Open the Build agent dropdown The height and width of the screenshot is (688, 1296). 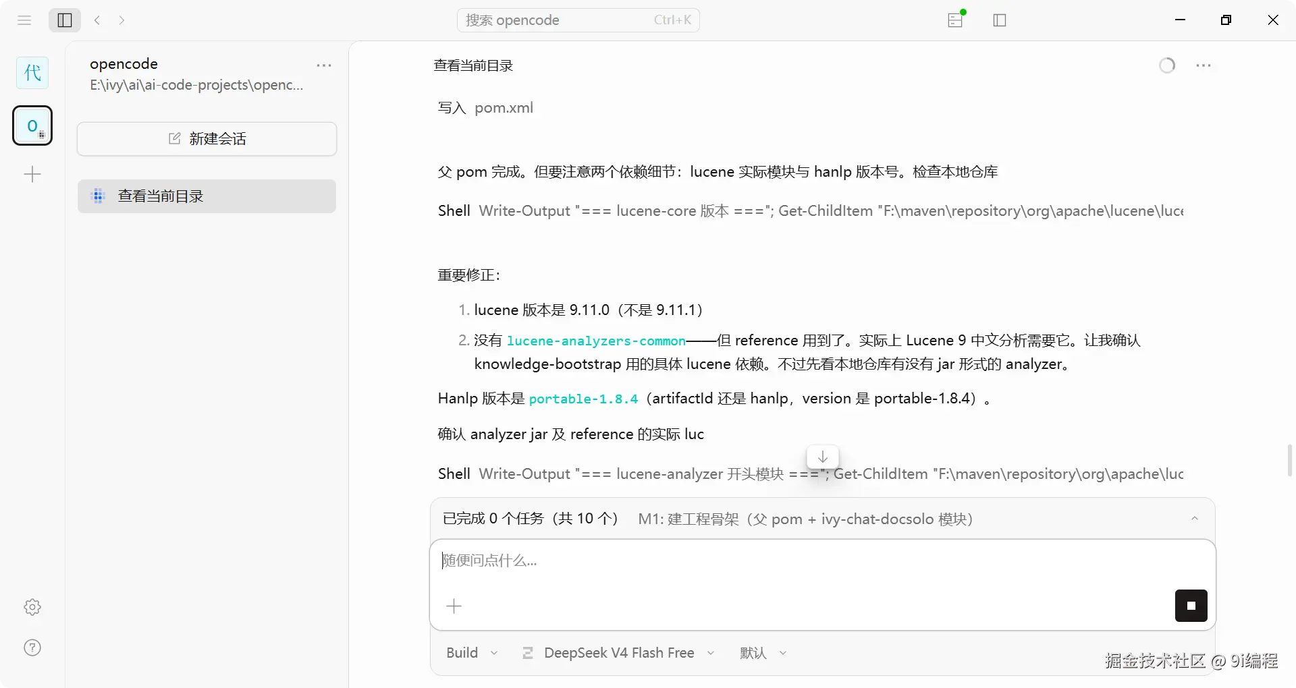coord(472,653)
